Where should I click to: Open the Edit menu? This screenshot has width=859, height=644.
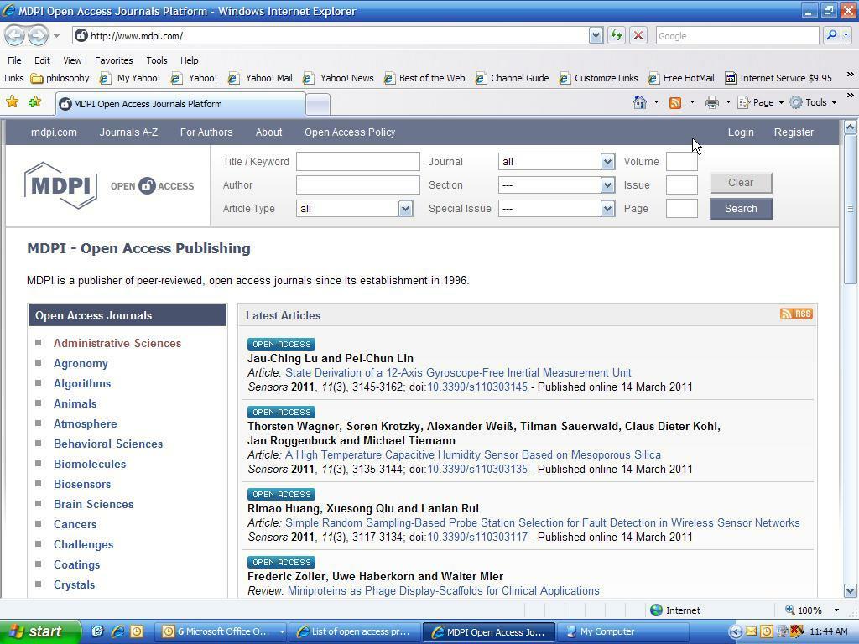pos(42,60)
